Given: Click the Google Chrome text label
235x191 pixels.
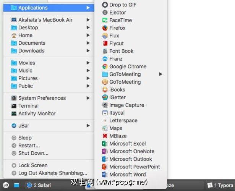Looking at the screenshot, I should [x=128, y=66].
